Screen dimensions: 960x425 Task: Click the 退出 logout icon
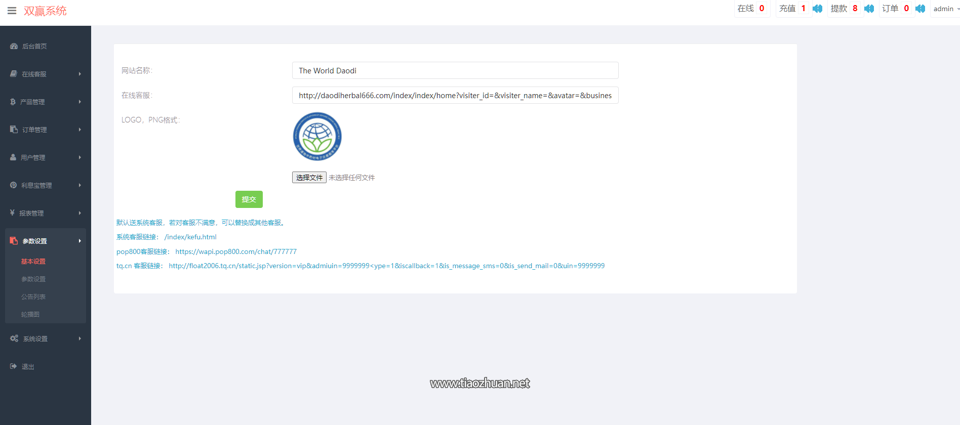[x=13, y=366]
